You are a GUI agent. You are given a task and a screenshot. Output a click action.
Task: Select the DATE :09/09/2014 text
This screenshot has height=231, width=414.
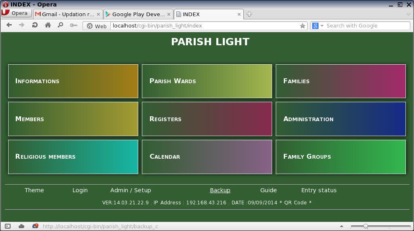click(x=254, y=202)
